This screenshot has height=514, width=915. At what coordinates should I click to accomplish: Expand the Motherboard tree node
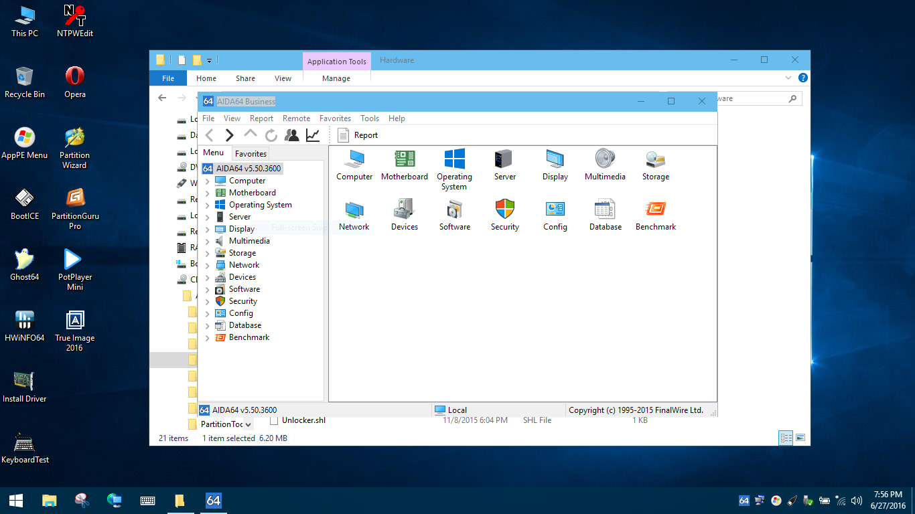207,193
